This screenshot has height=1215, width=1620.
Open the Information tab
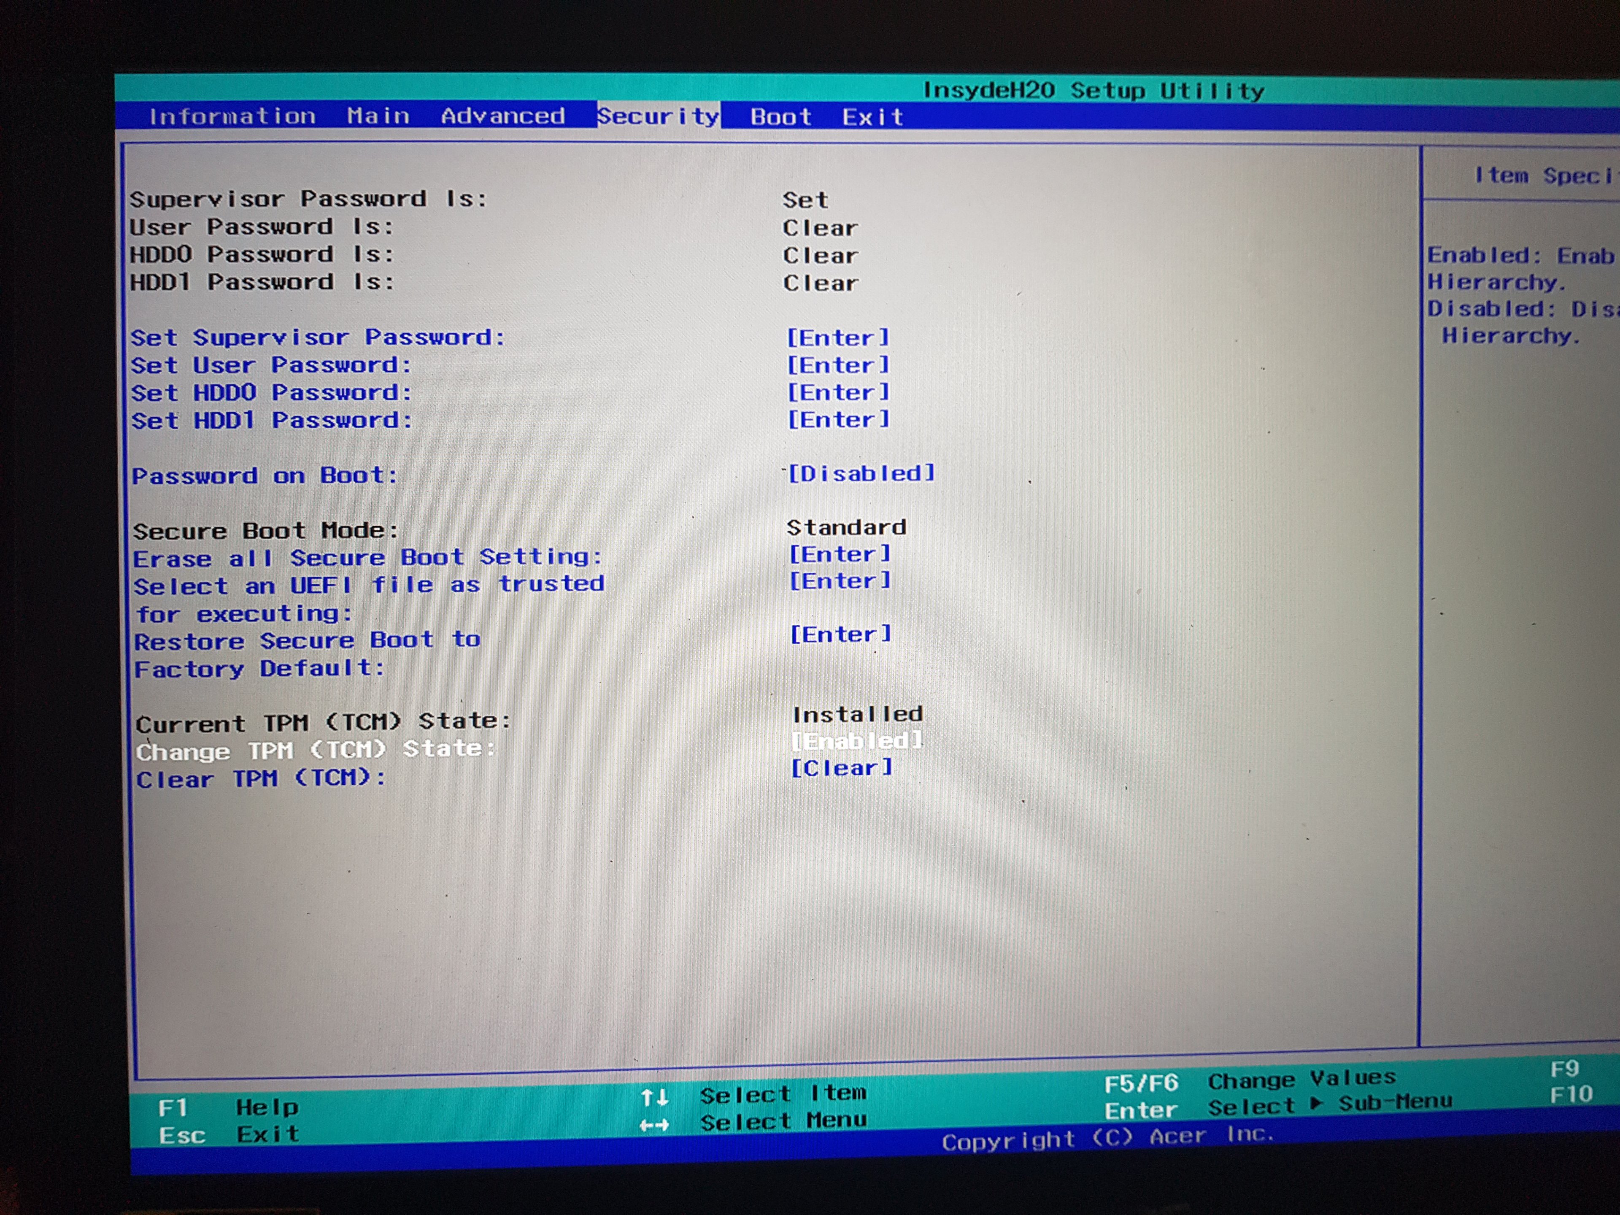232,116
